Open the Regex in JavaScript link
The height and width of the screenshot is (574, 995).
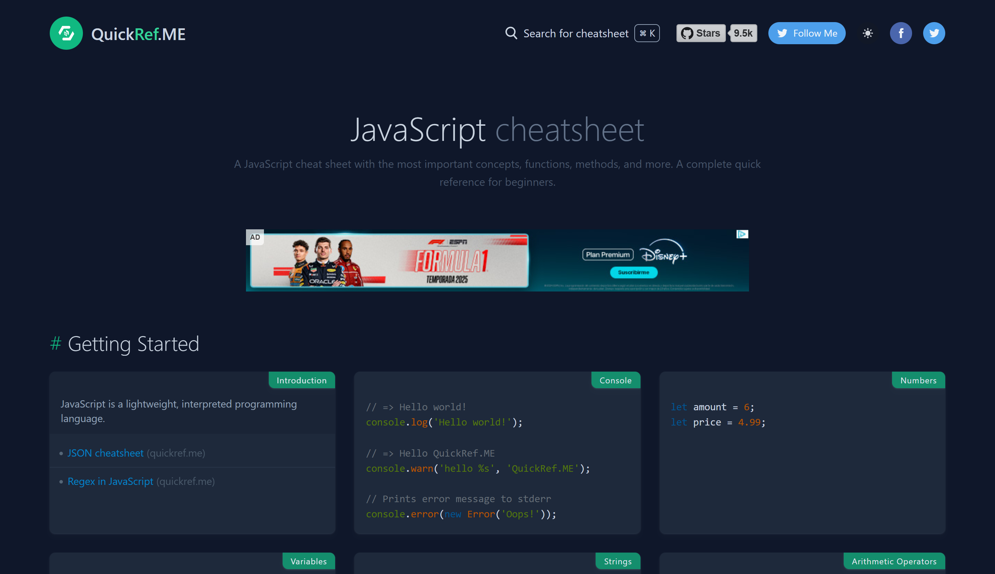tap(110, 481)
